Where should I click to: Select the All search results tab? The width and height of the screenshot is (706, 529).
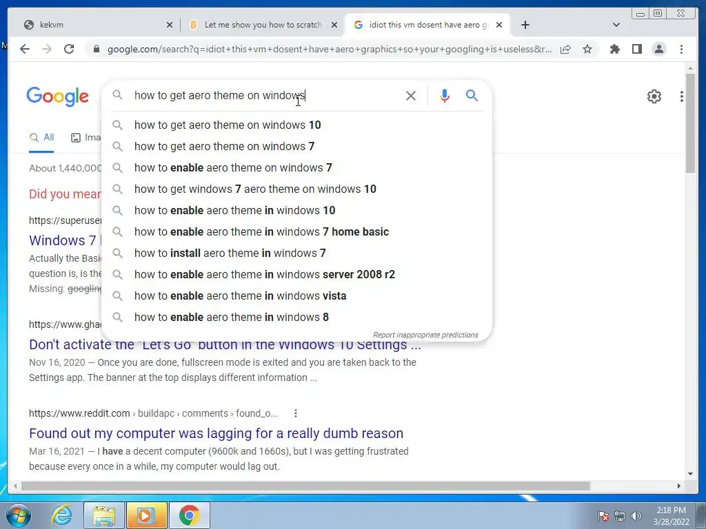click(x=41, y=138)
